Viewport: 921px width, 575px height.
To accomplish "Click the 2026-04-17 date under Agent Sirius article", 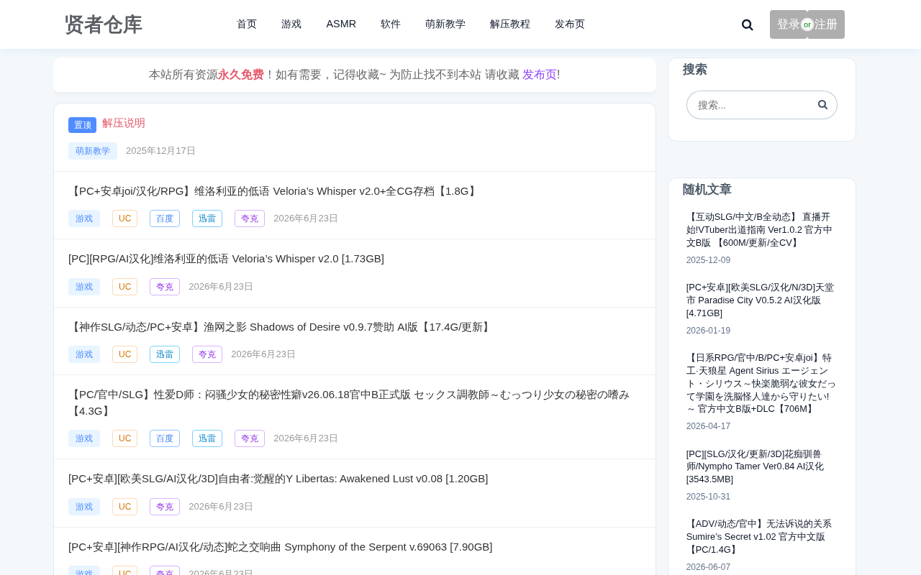I will 708,426.
